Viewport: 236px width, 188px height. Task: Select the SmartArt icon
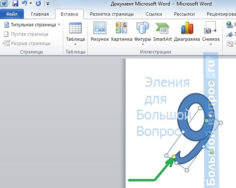tap(162, 28)
